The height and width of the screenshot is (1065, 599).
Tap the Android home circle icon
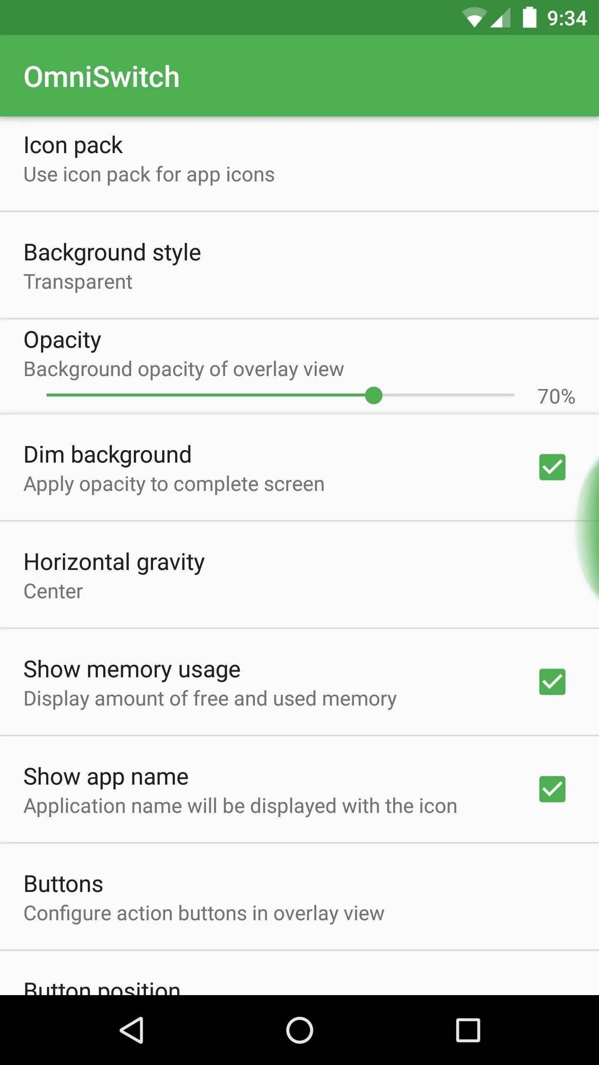coord(299,1030)
